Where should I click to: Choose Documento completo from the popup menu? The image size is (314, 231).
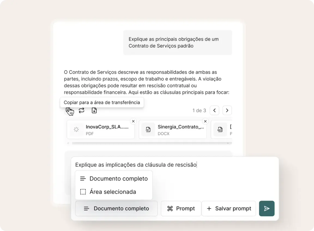pos(114,179)
